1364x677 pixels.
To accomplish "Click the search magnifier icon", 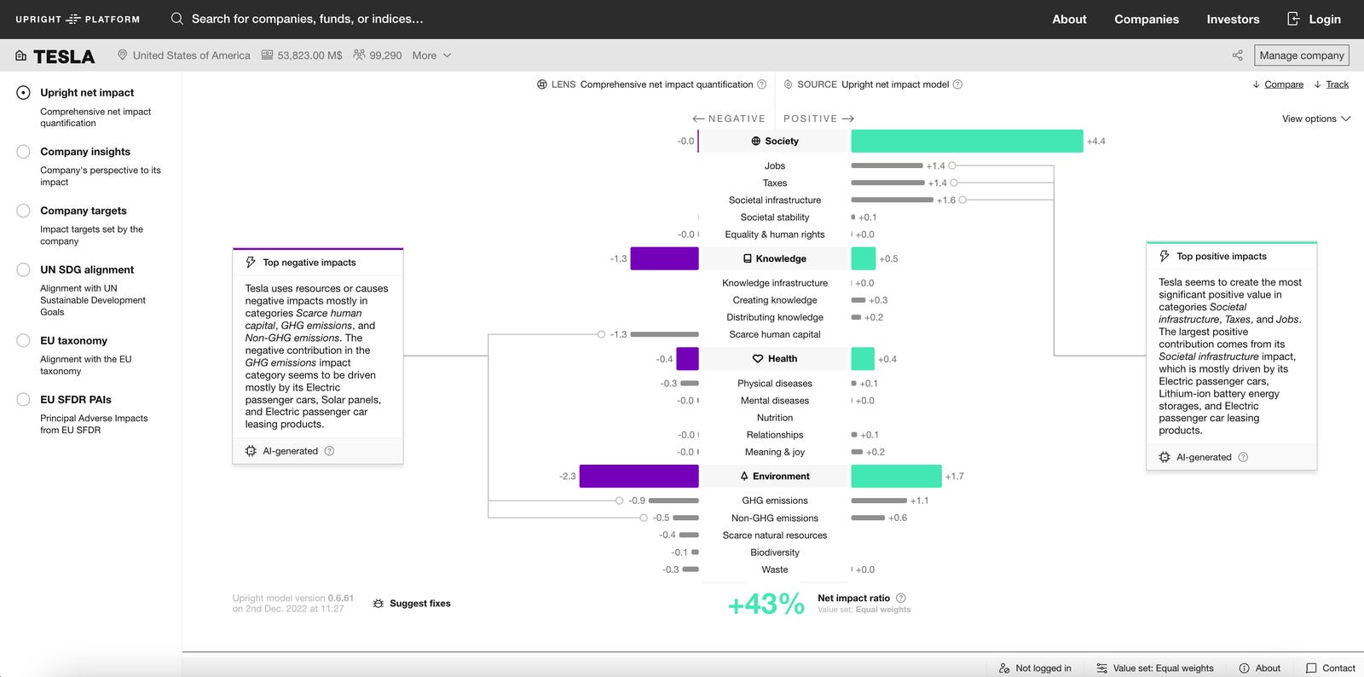I will pos(177,19).
